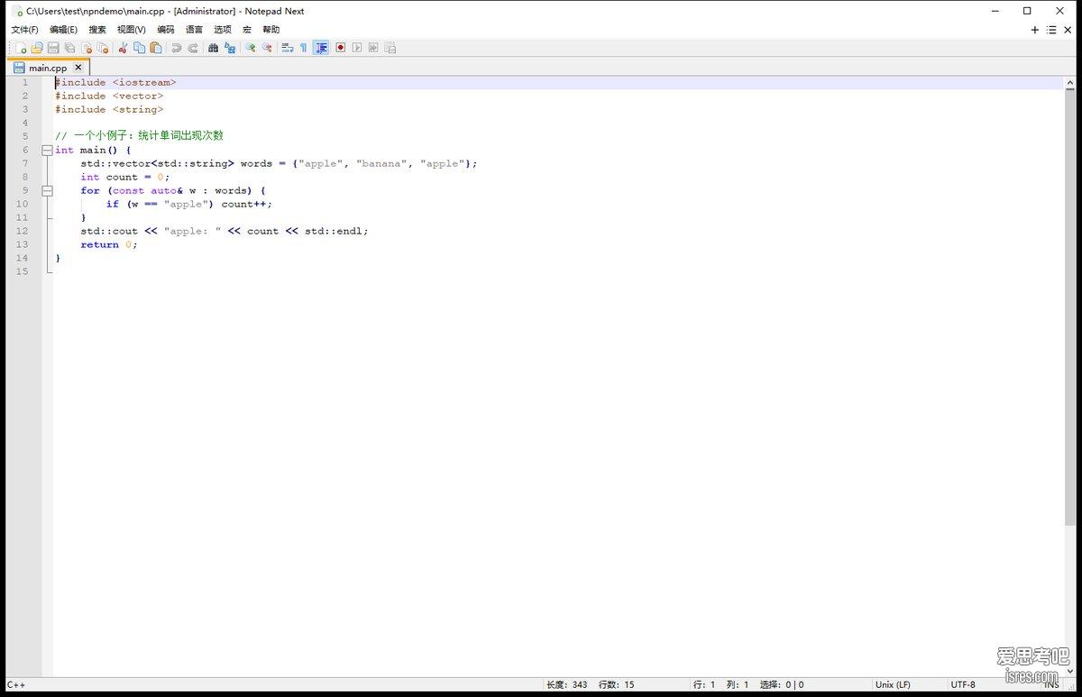Click the Unix (LF) line ending indicator

pyautogui.click(x=893, y=684)
